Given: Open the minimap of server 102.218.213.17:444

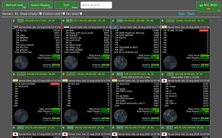Looking at the screenshot, I should pyautogui.click(x=22, y=62).
